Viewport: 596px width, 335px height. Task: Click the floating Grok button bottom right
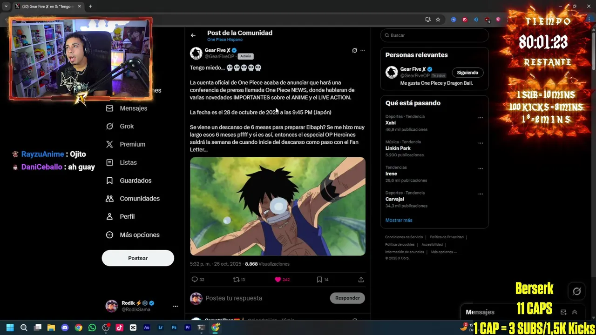(577, 292)
